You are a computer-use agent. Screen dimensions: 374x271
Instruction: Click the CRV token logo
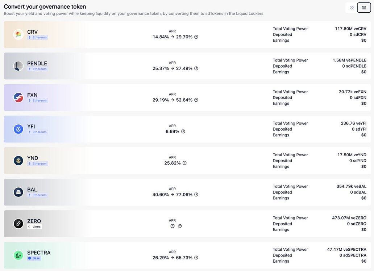(x=18, y=34)
